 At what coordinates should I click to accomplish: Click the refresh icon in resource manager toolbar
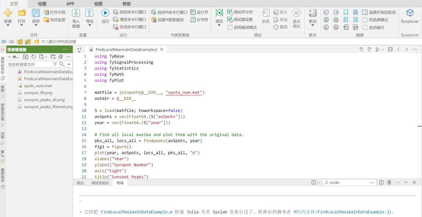coord(34,57)
